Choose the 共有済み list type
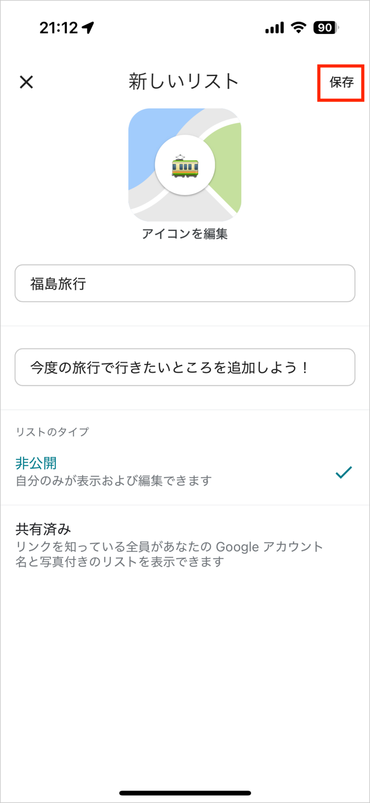 [x=43, y=529]
